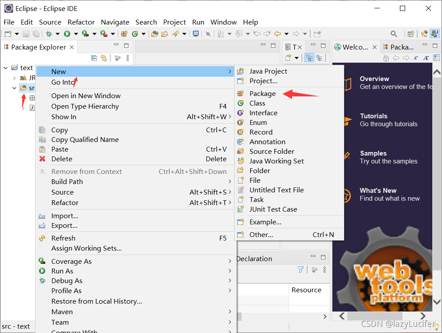This screenshot has width=442, height=333.
Task: Choose Build Path in the context menu
Action: pos(136,182)
